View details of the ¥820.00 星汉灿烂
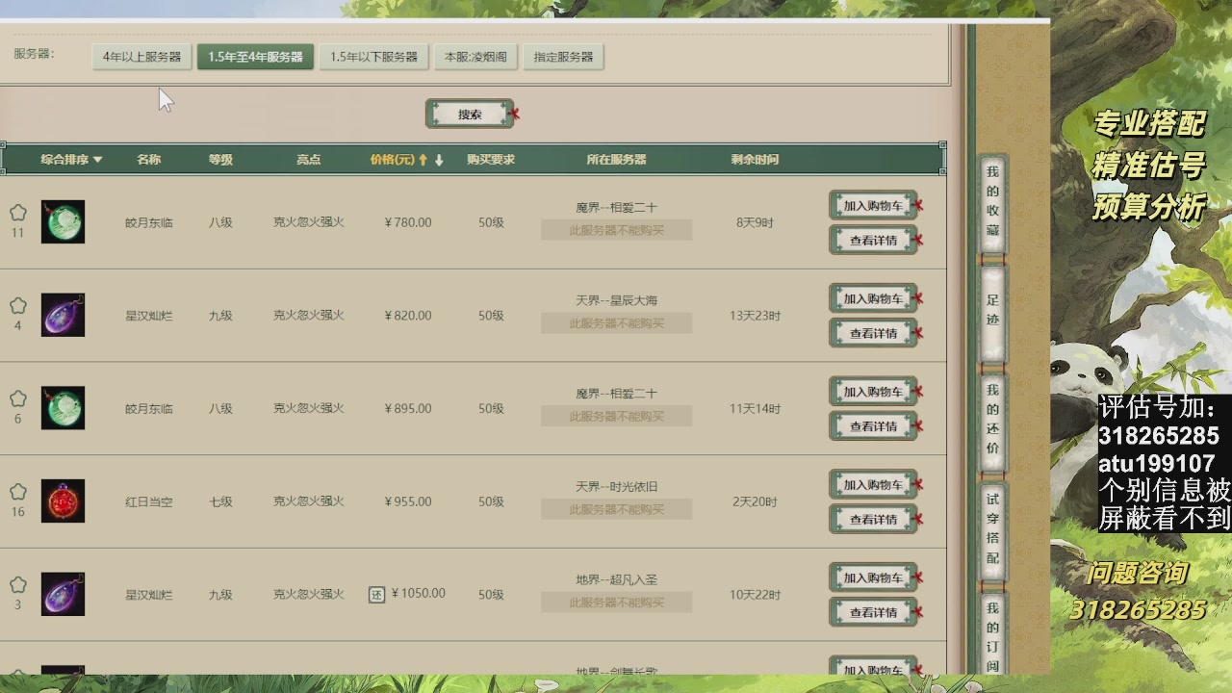The height and width of the screenshot is (693, 1232). (x=873, y=334)
